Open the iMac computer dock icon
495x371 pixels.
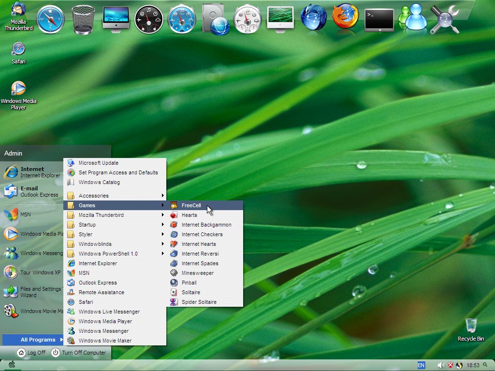[116, 19]
